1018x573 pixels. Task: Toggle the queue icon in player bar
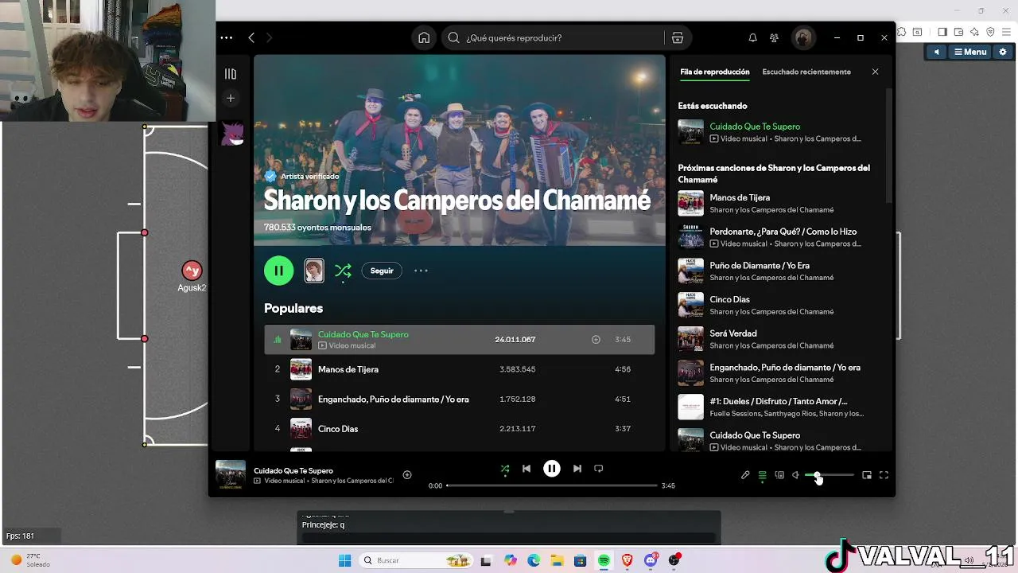pos(762,475)
